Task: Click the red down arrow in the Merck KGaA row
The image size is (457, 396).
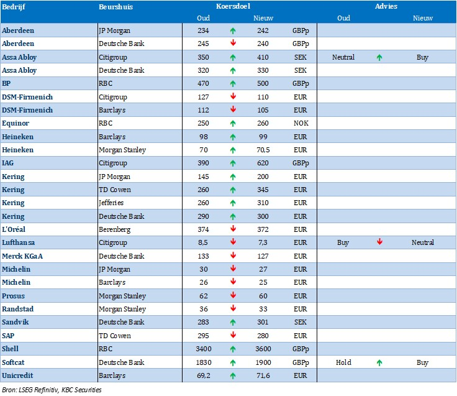Action: point(233,256)
